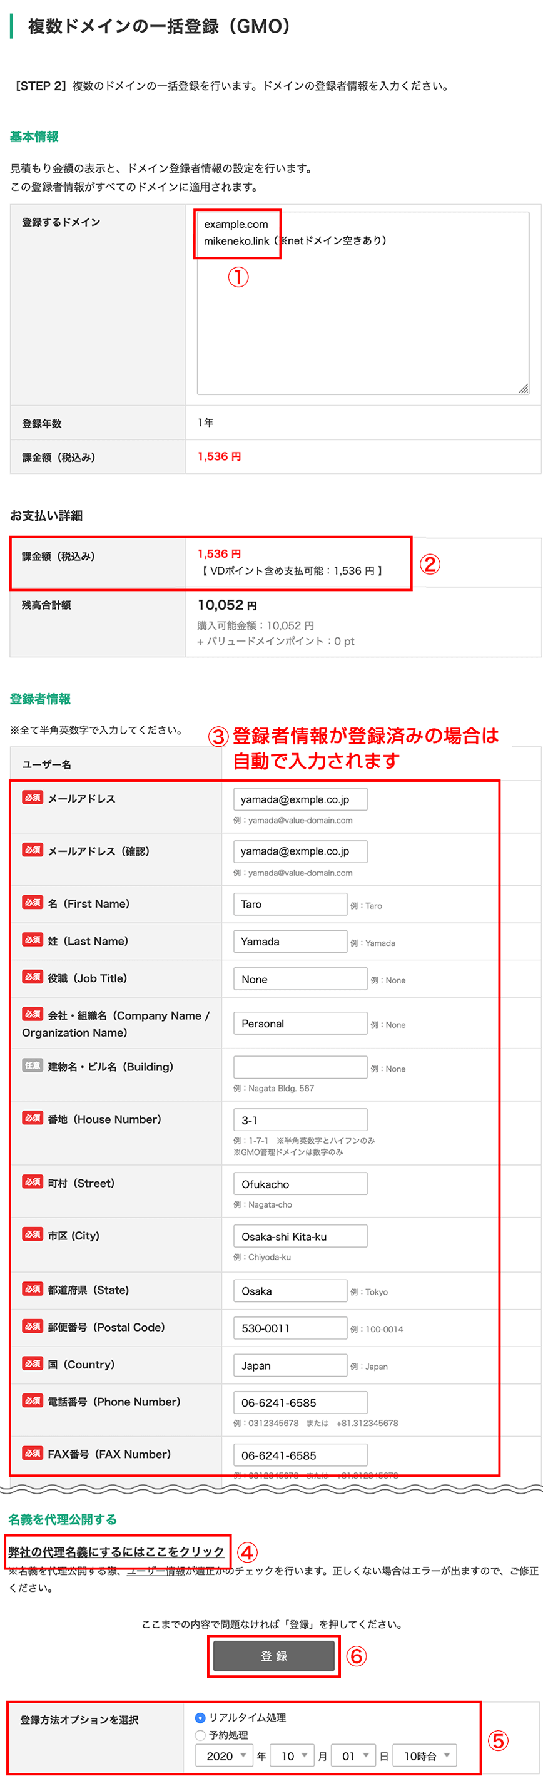Grab the resize handle of the domain textarea
The width and height of the screenshot is (543, 1786).
(x=524, y=389)
